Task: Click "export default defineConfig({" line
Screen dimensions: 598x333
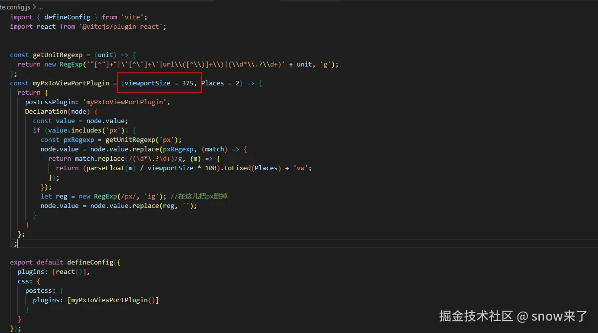Action: click(65, 262)
